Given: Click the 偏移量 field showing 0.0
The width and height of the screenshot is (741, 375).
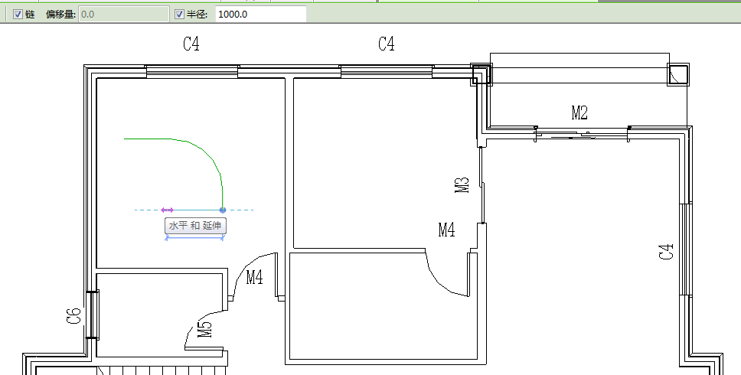Looking at the screenshot, I should pyautogui.click(x=123, y=15).
